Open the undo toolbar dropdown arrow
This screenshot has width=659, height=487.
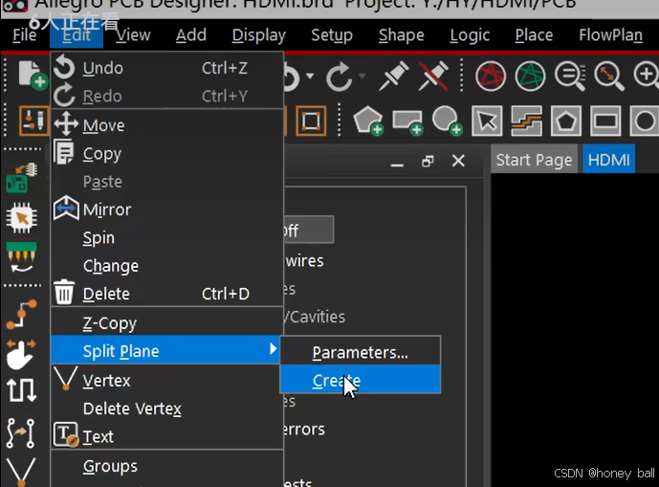(x=310, y=77)
